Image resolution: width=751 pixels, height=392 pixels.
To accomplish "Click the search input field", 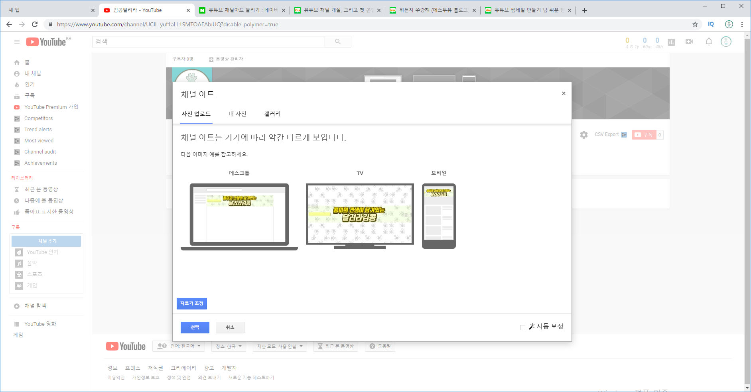I will click(x=209, y=41).
